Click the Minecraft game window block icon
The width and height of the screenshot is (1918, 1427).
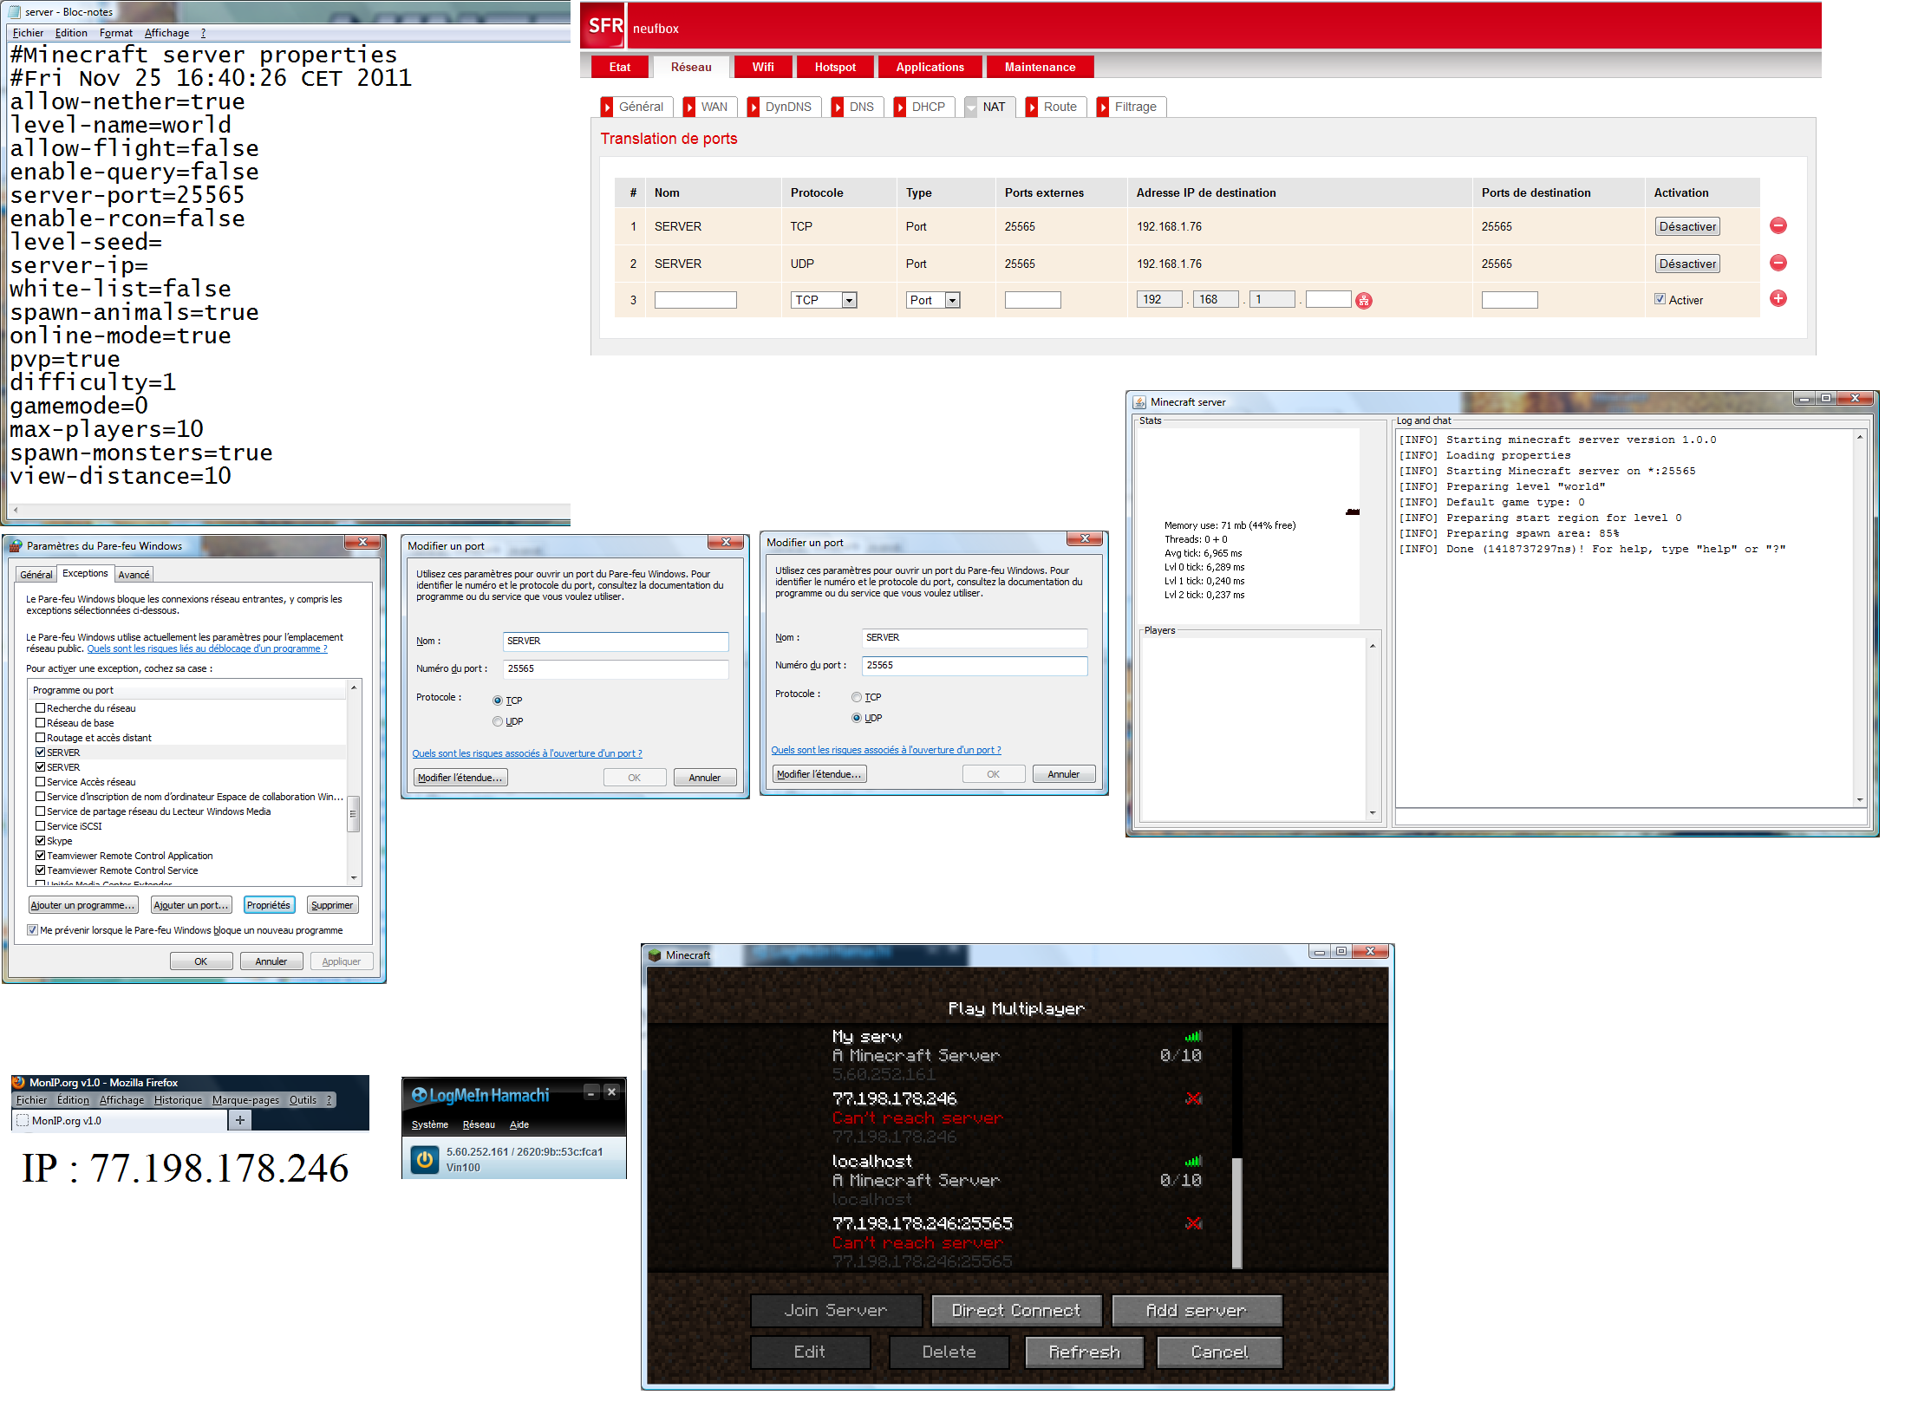(655, 955)
